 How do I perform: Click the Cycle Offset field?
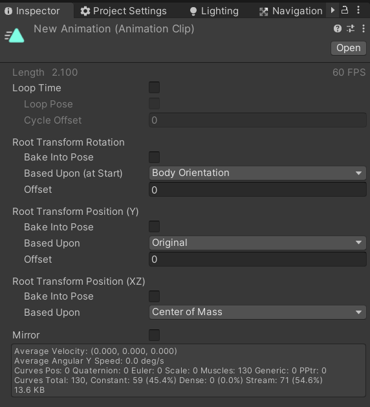(x=257, y=120)
